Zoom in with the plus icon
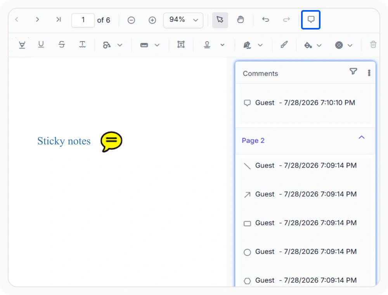 tap(152, 20)
